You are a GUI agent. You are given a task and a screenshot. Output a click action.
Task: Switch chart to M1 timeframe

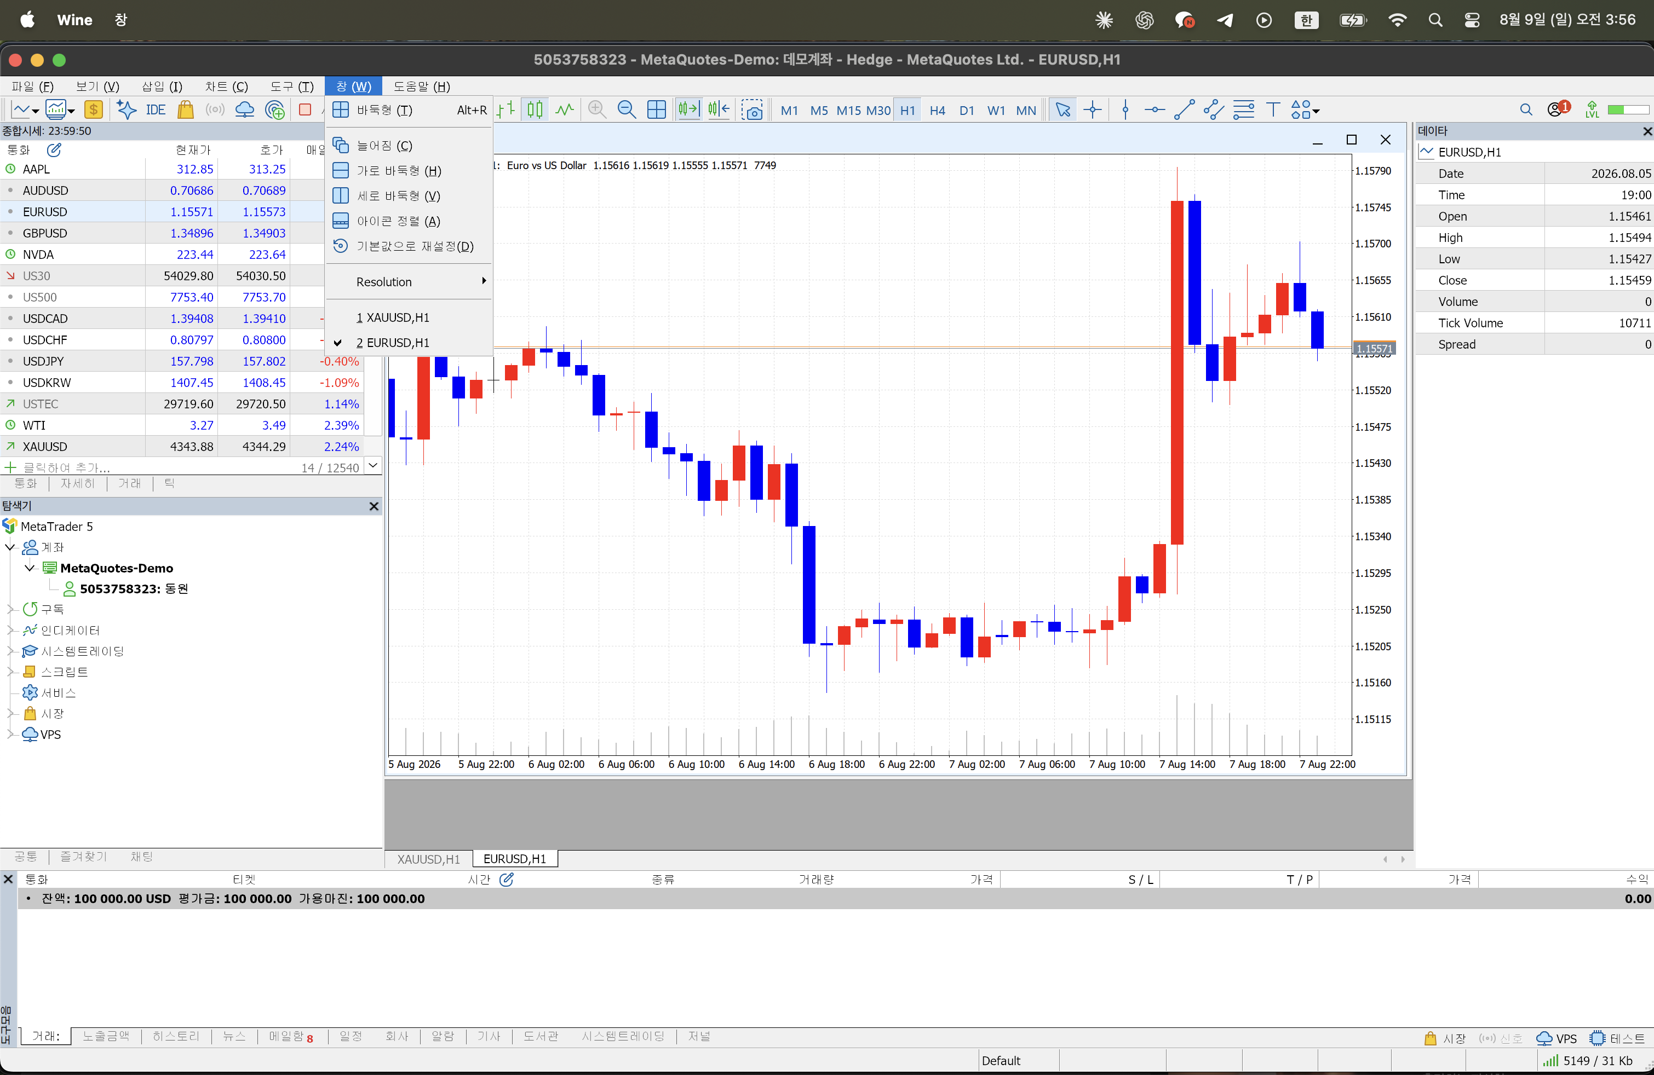[x=789, y=109]
